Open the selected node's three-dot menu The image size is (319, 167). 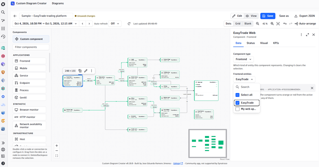92,71
